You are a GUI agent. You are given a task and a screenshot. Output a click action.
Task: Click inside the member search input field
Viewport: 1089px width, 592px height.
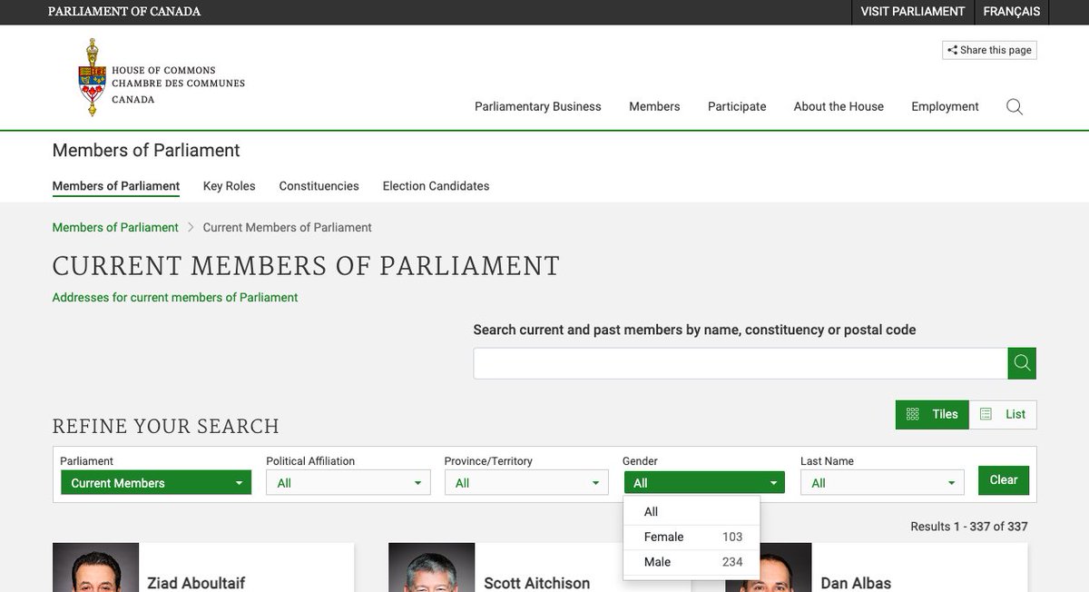tap(740, 362)
